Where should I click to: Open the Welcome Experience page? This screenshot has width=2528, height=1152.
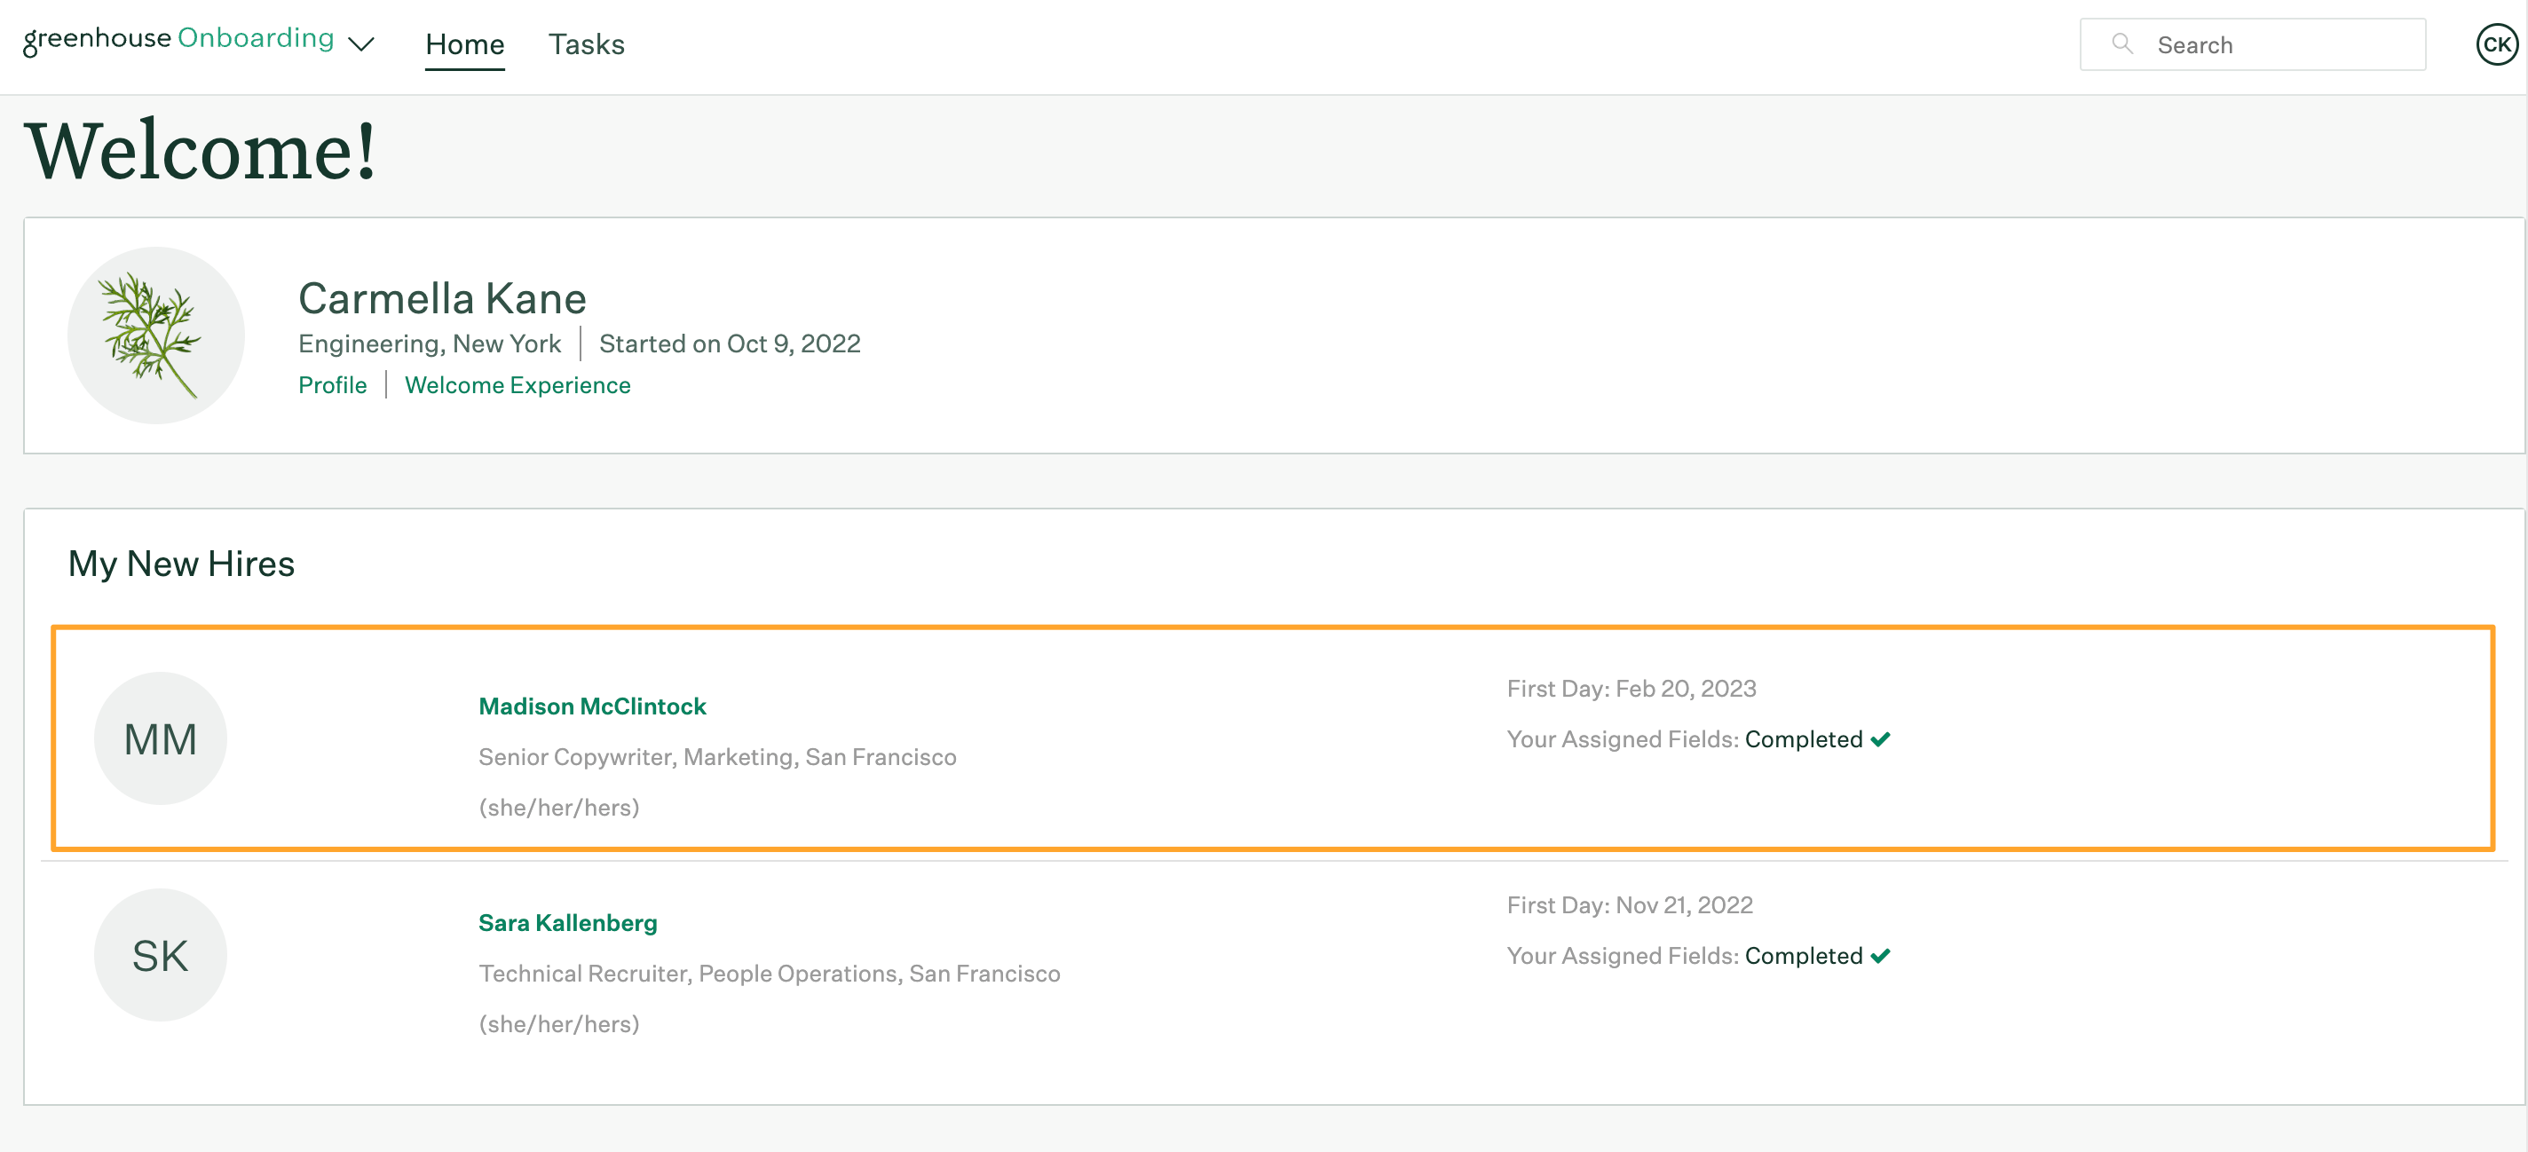(517, 384)
